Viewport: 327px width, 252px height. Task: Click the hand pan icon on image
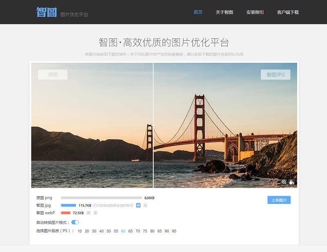[291, 182]
